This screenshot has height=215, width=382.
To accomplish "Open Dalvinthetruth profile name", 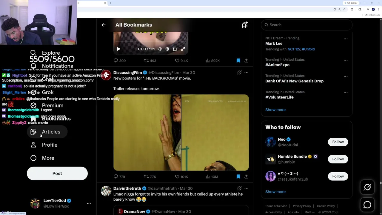I will tap(127, 188).
